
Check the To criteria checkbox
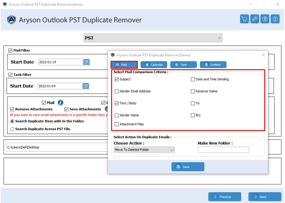[x=193, y=103]
